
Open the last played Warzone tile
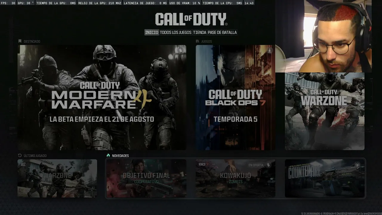[x=57, y=178]
